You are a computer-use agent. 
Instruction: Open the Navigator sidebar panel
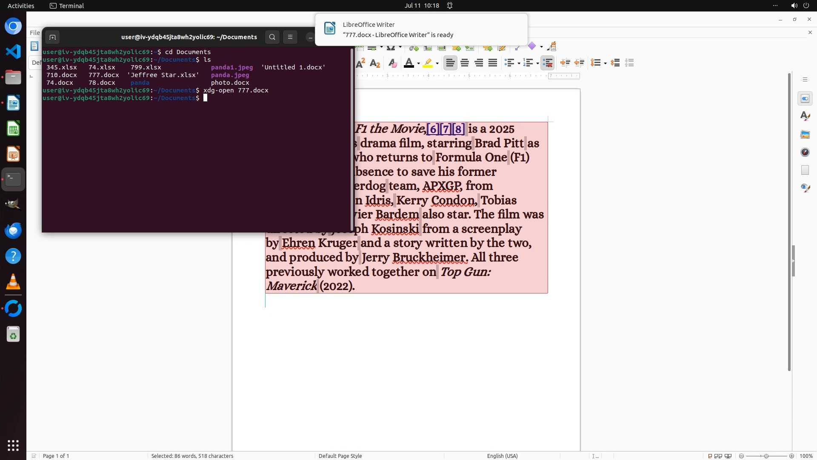(805, 152)
